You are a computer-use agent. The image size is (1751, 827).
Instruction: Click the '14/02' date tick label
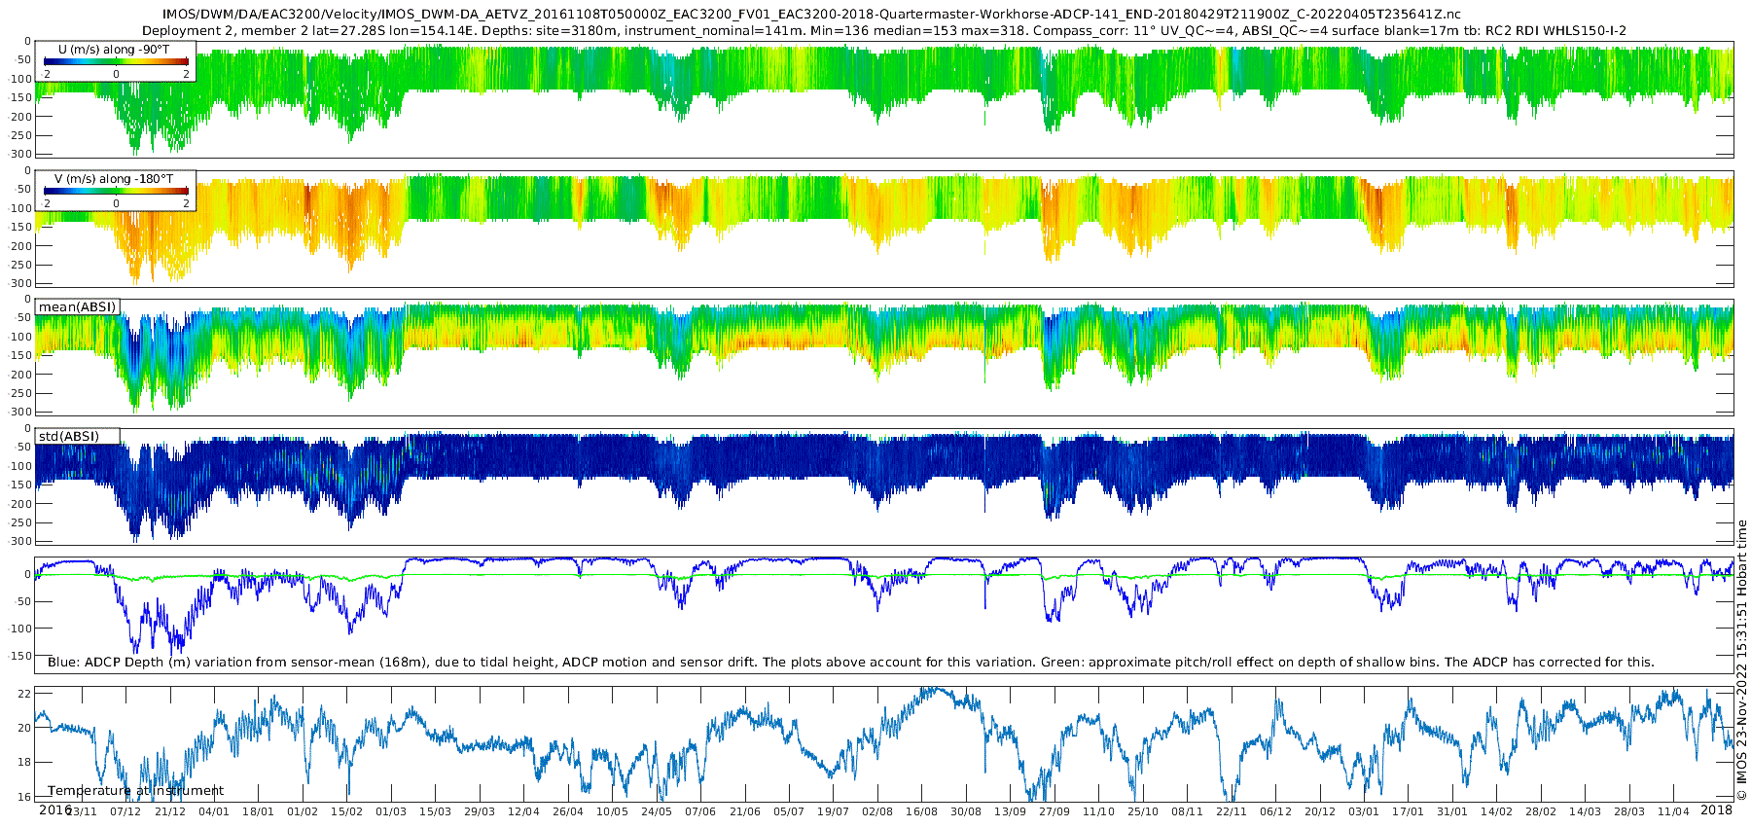click(1496, 811)
